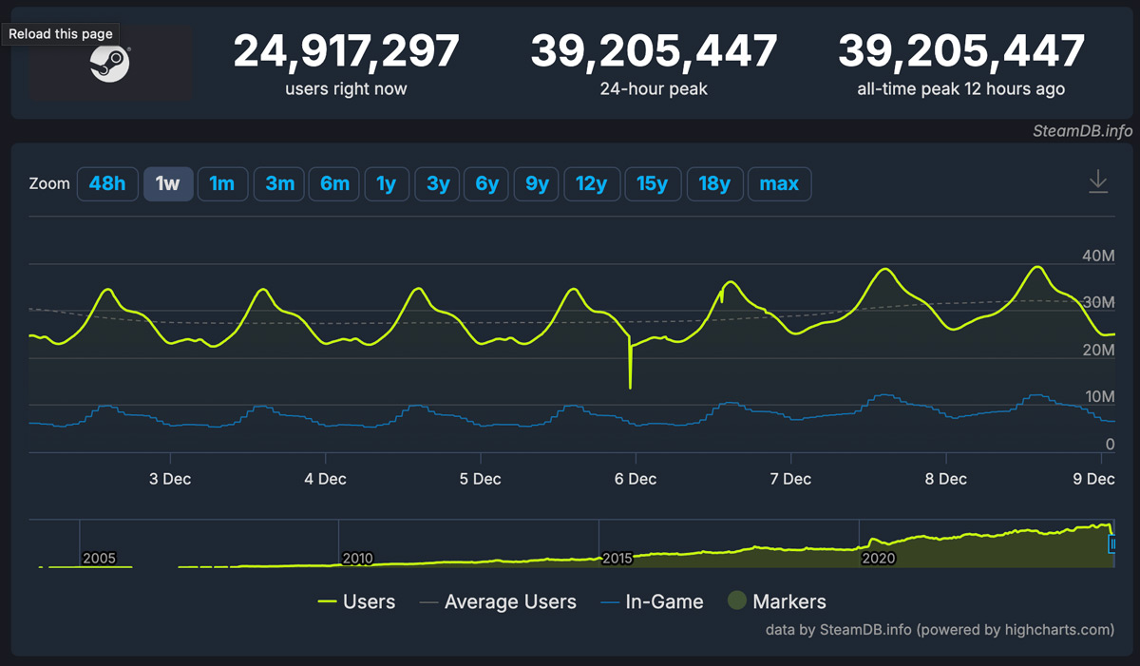Click the chart download/export icon
Image resolution: width=1140 pixels, height=666 pixels.
pos(1099,181)
